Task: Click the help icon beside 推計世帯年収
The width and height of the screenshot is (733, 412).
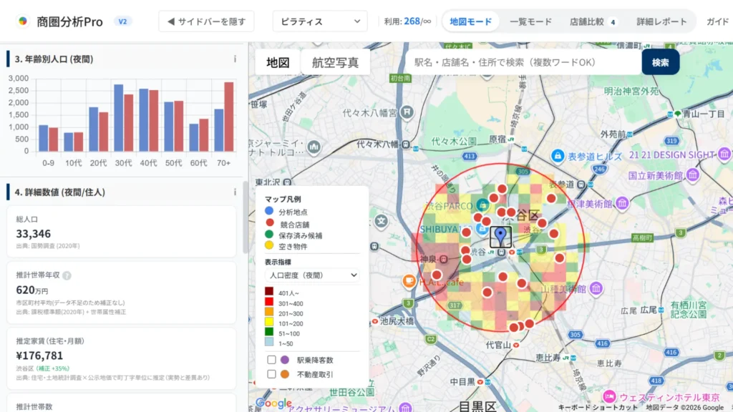Action: [67, 275]
